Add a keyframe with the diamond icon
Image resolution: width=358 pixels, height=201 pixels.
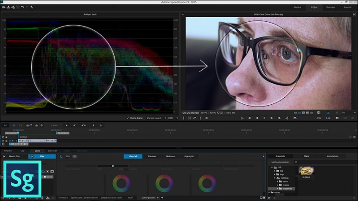67,125
